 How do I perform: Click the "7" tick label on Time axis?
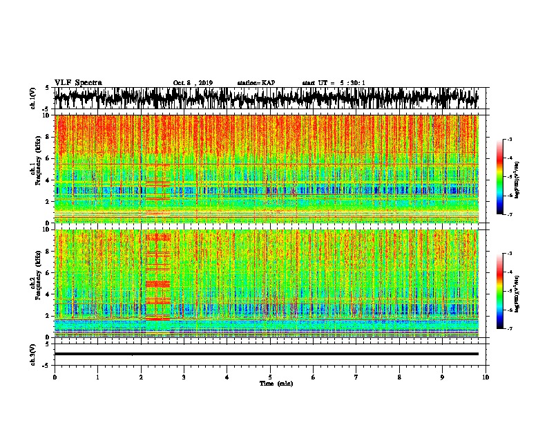coord(356,377)
